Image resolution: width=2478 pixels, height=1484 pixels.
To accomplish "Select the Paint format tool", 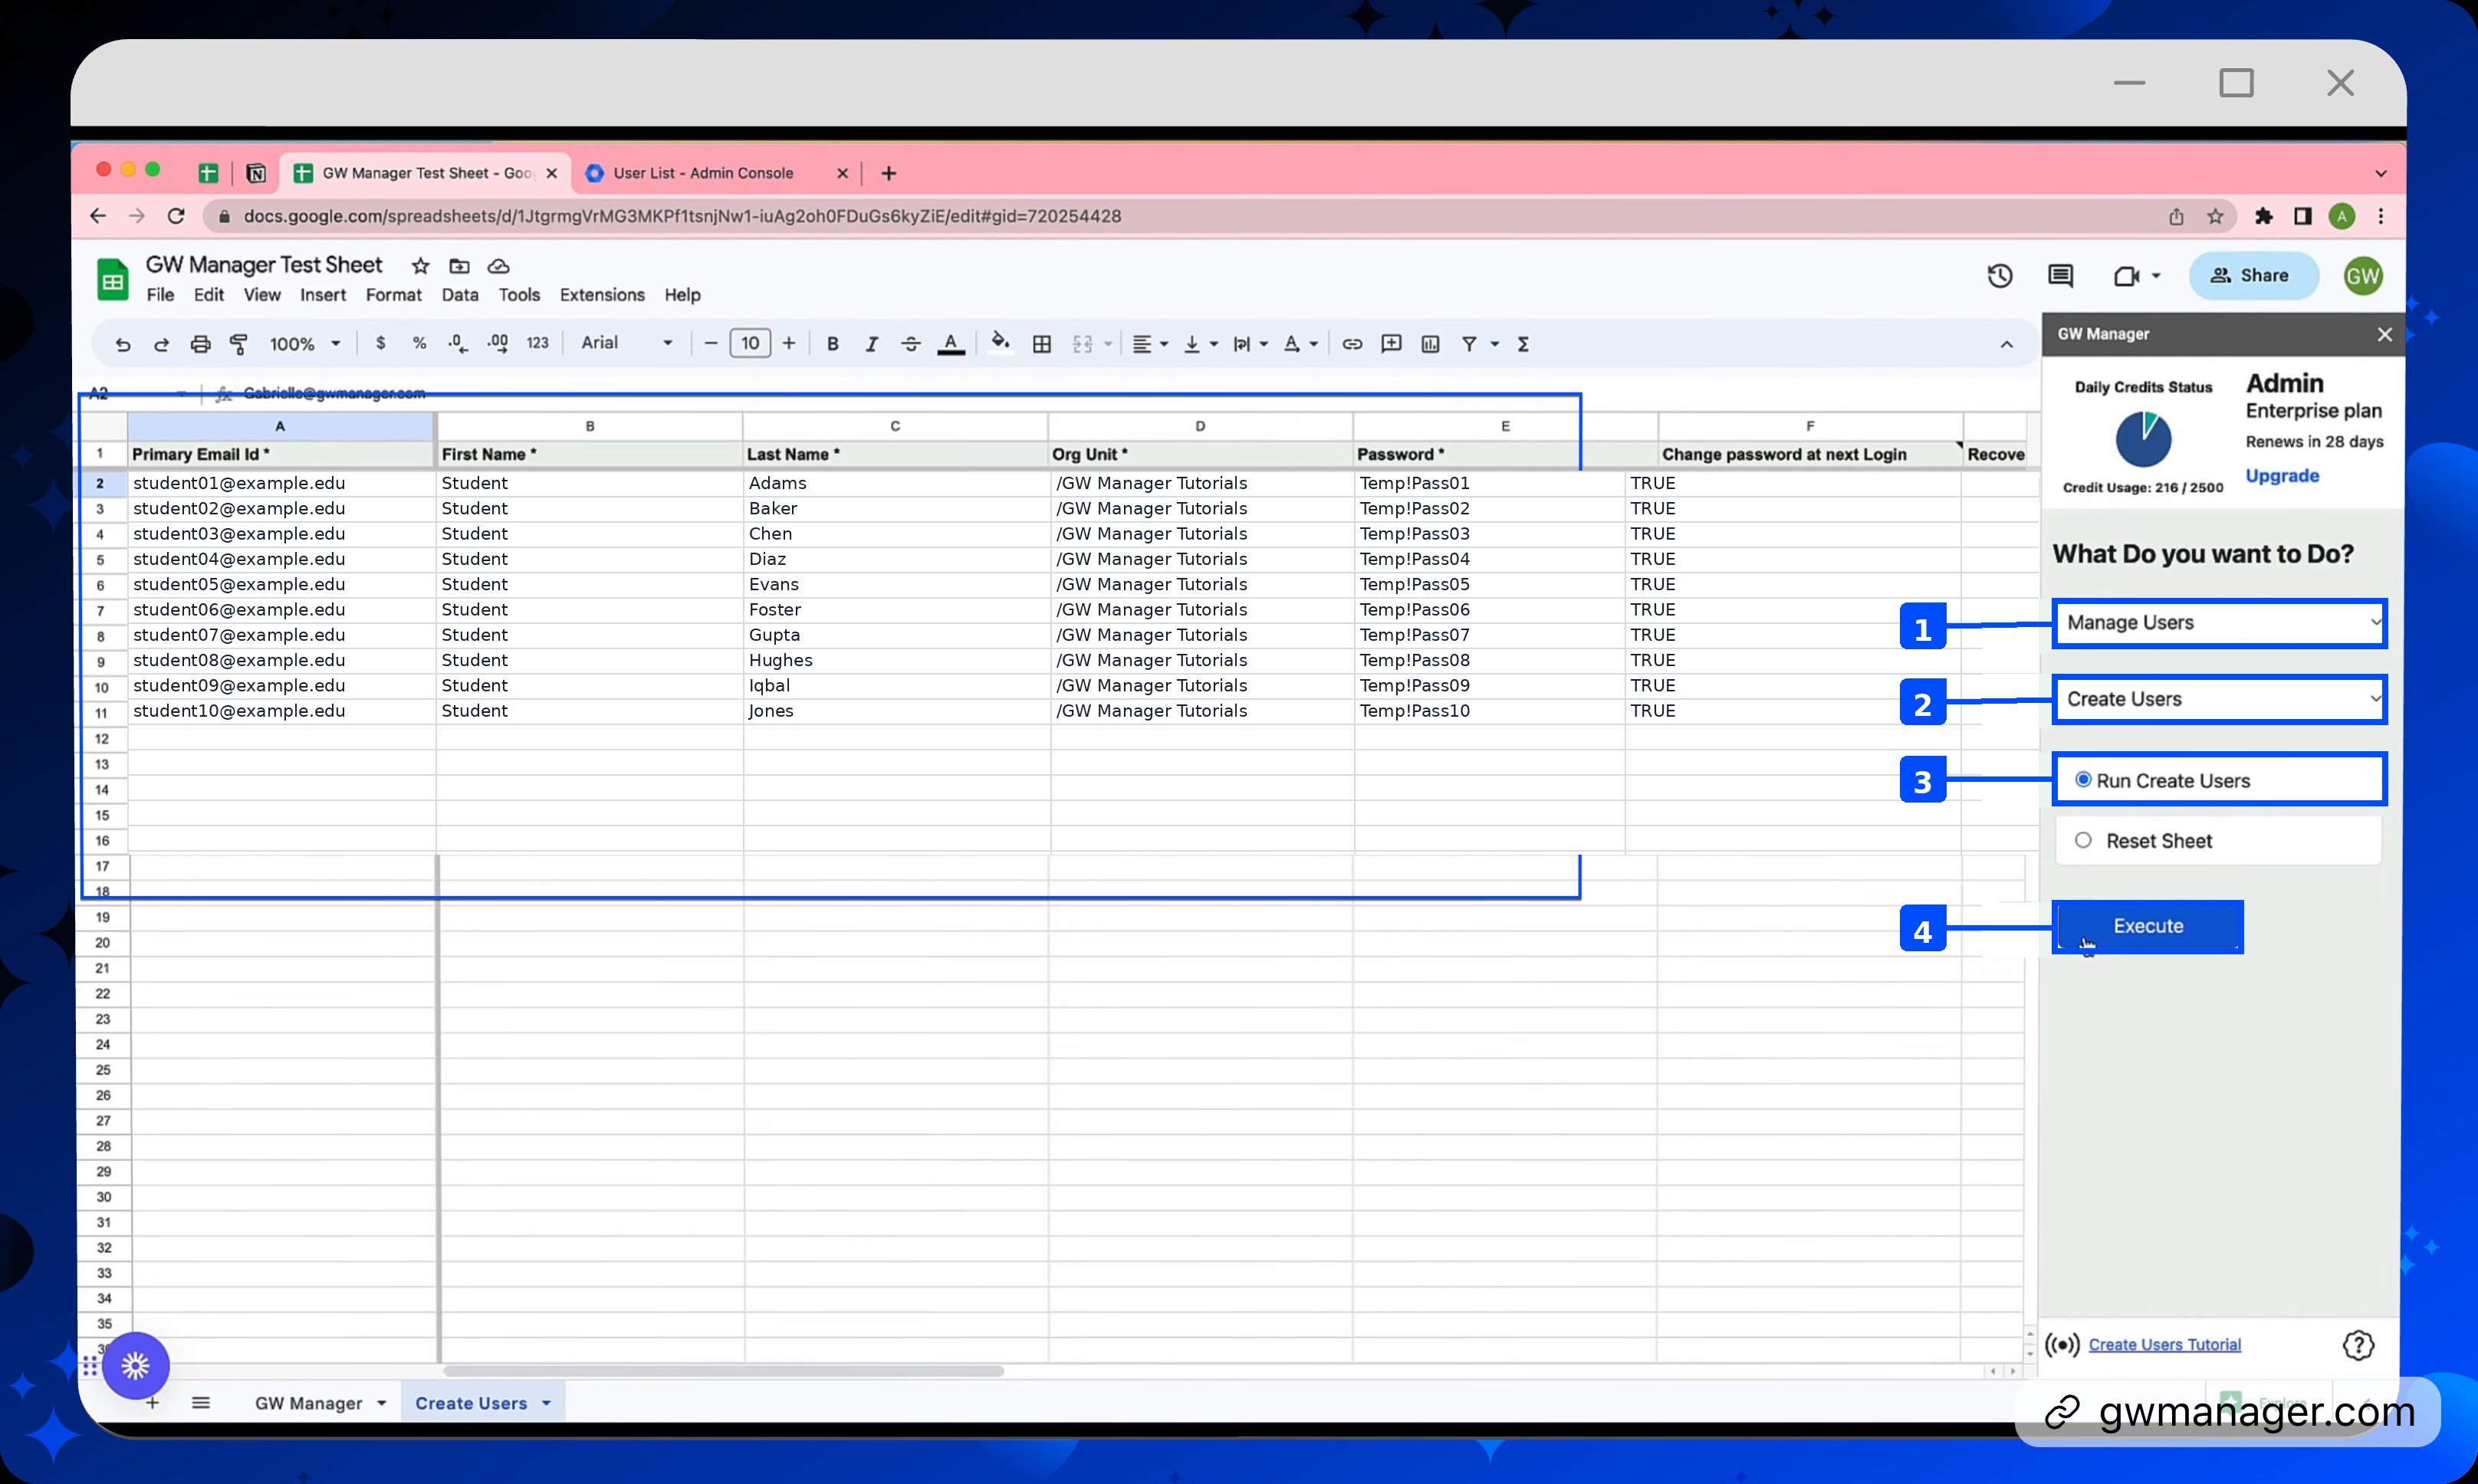I will click(x=239, y=344).
